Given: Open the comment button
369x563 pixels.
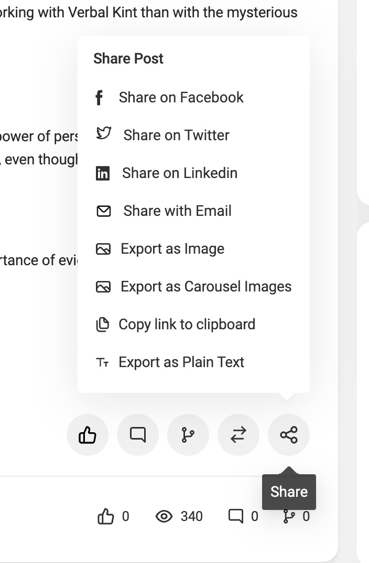Looking at the screenshot, I should tap(138, 435).
